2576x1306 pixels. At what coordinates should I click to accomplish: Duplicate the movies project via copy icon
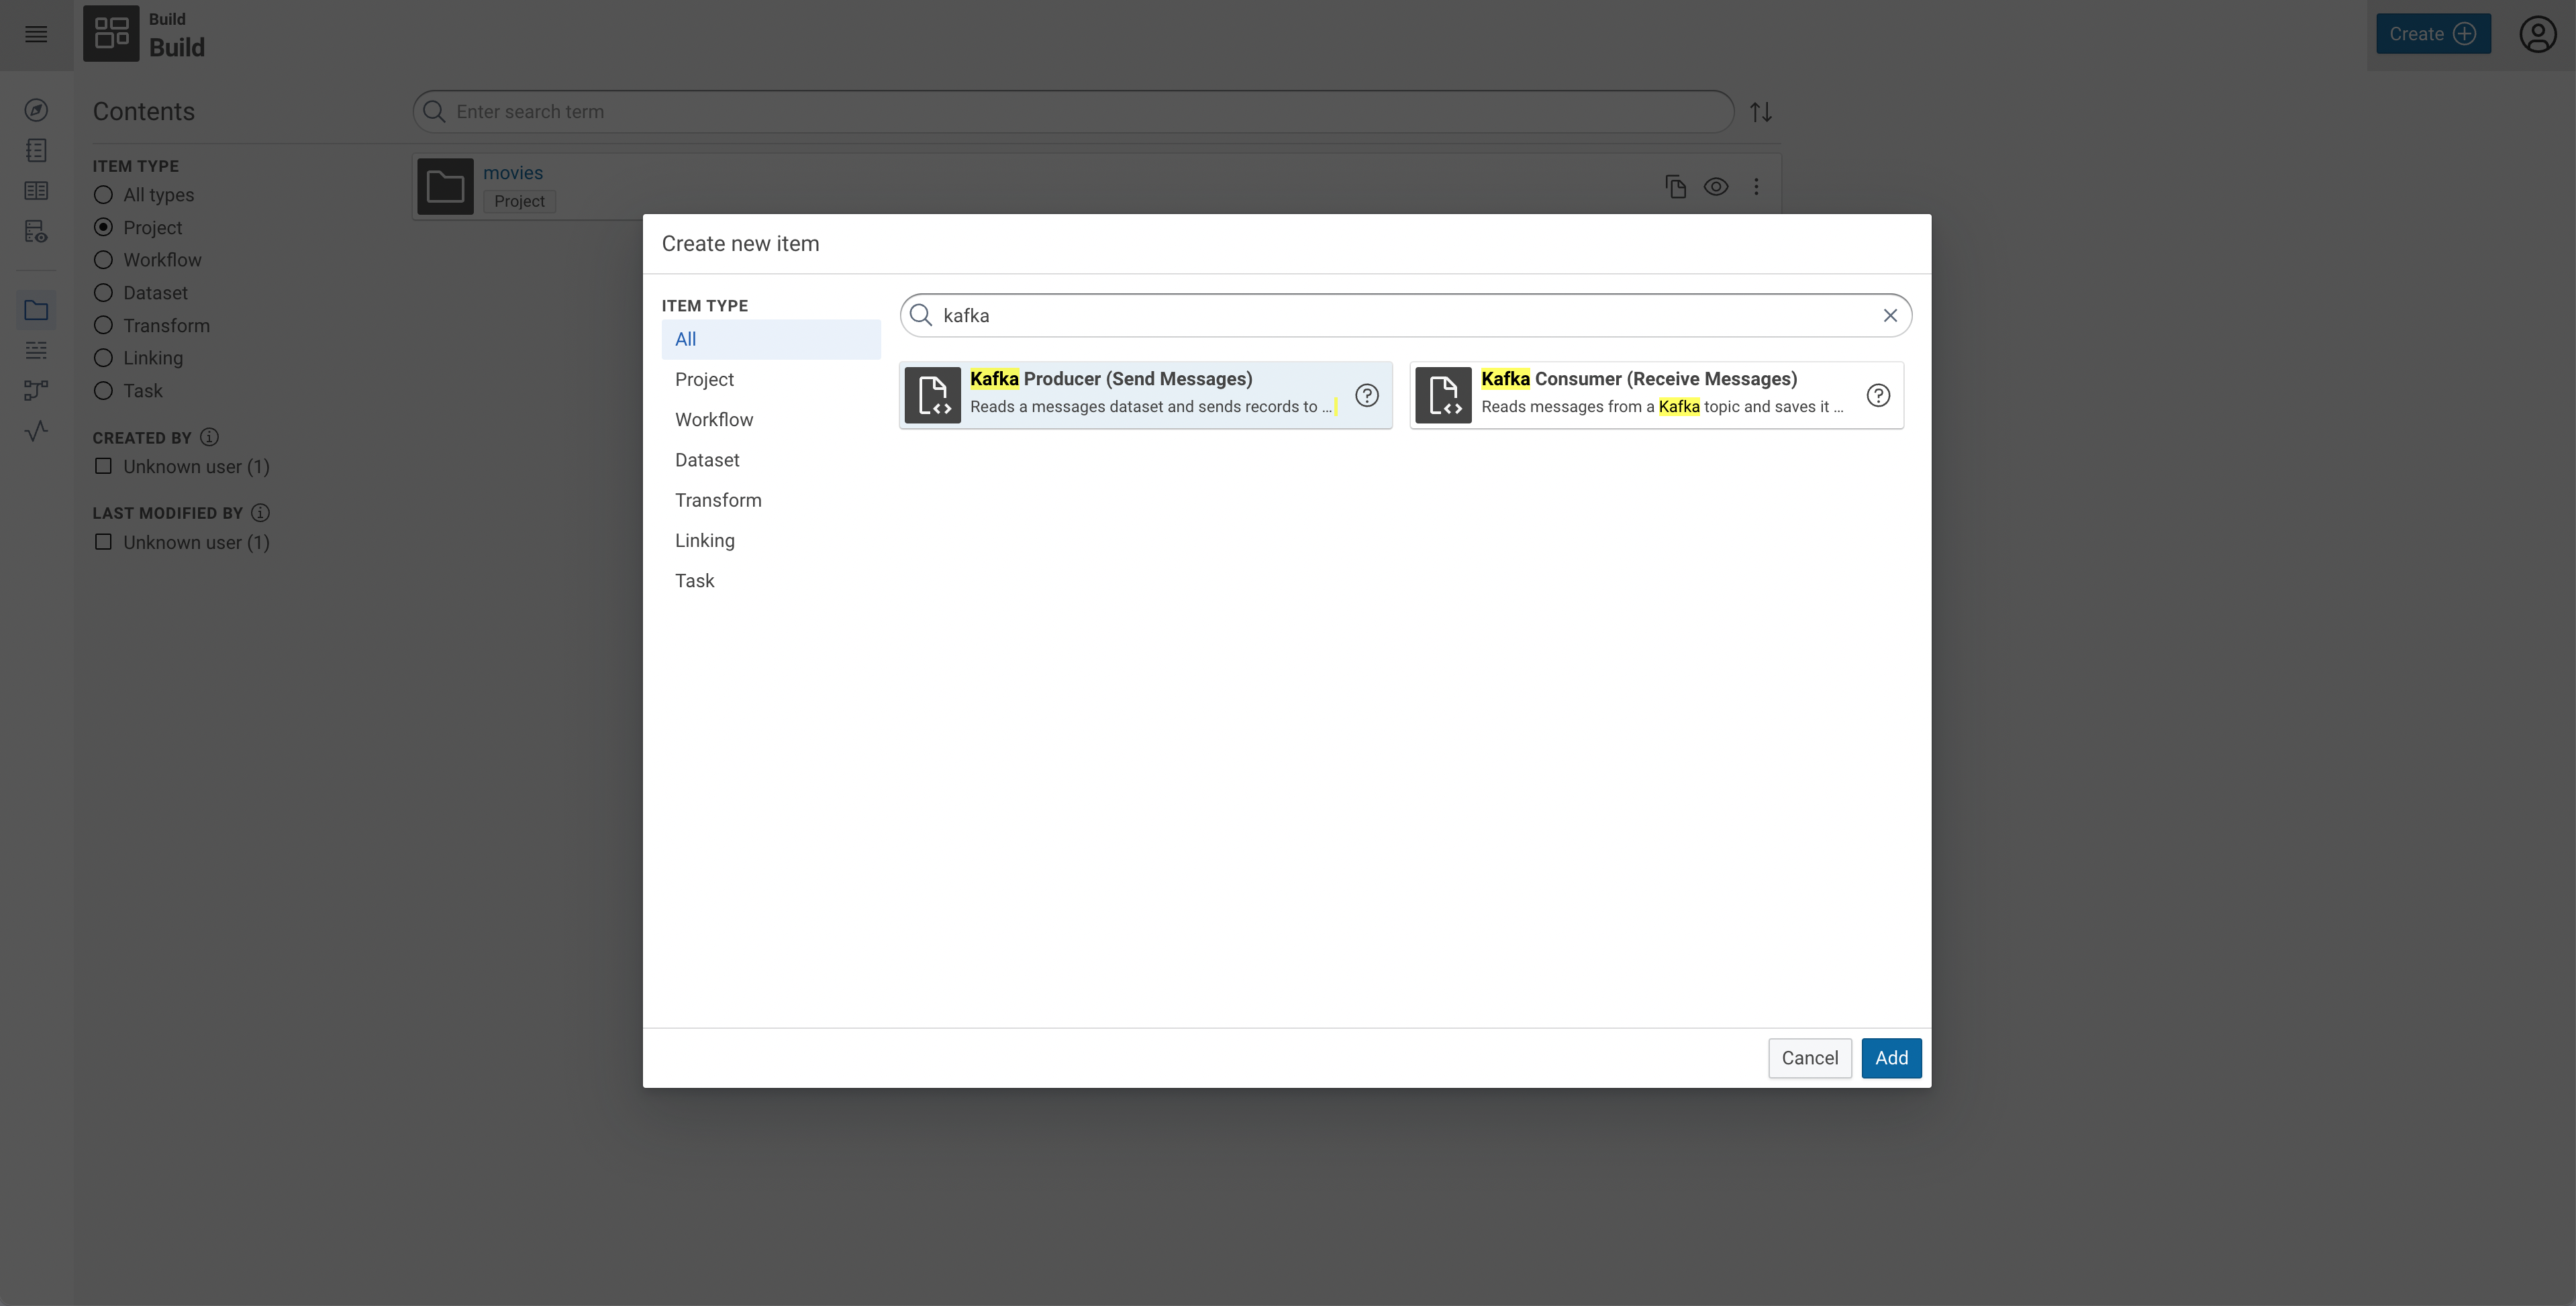[1676, 186]
